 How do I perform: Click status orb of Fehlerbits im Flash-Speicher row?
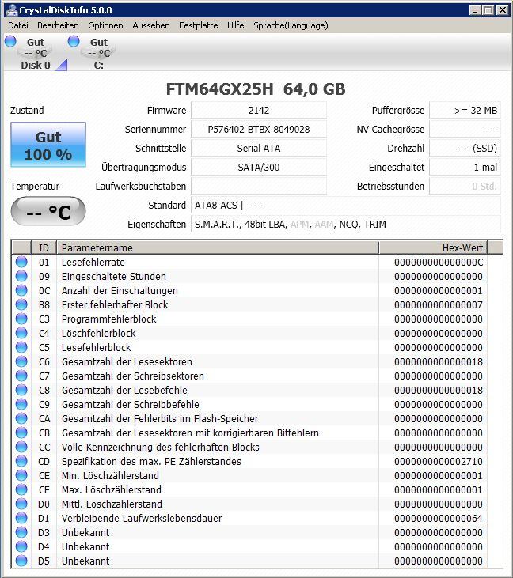[21, 418]
